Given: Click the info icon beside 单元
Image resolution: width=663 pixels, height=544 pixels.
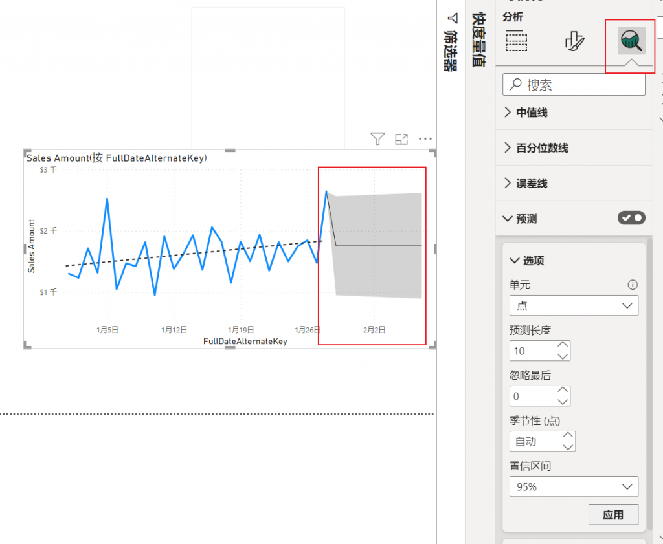Looking at the screenshot, I should pos(633,285).
